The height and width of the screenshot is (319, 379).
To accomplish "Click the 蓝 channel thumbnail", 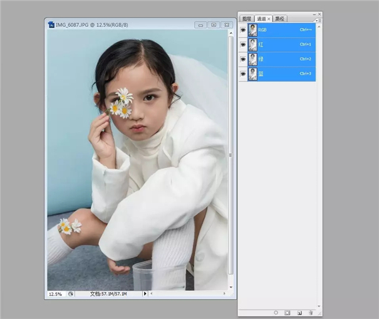I will (252, 74).
